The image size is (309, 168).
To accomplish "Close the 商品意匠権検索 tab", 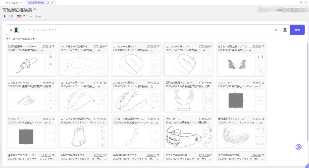I will tap(52, 2).
